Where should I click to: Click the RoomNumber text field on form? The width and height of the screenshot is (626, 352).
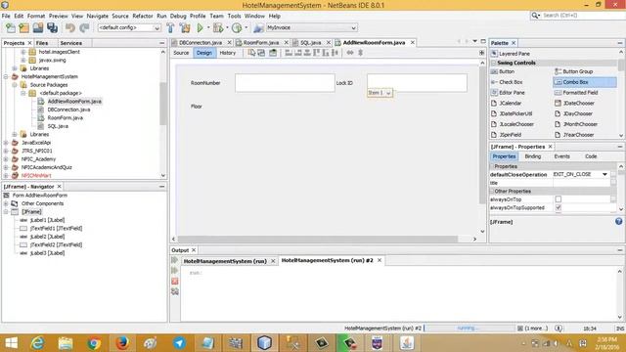285,82
